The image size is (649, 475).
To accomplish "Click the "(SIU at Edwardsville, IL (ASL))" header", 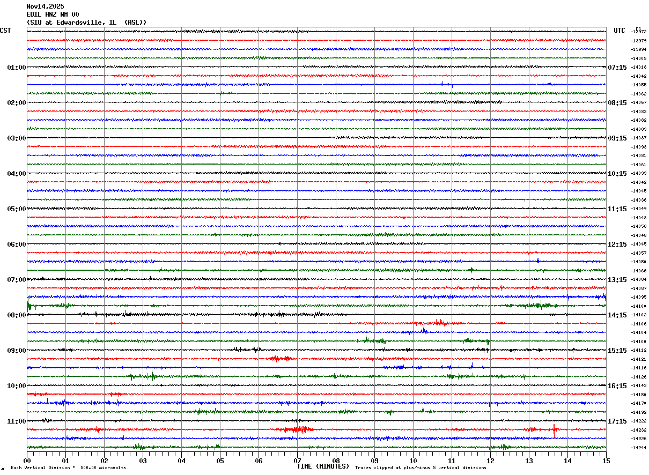I will [x=86, y=23].
